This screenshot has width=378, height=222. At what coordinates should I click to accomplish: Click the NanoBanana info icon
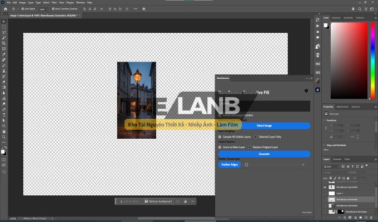click(306, 90)
